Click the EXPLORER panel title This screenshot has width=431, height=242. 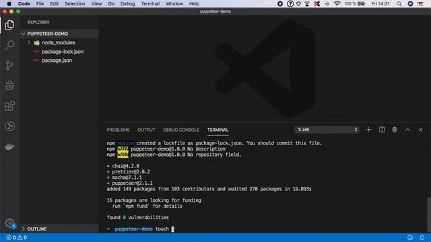coord(38,22)
